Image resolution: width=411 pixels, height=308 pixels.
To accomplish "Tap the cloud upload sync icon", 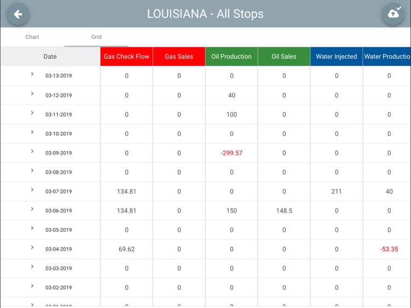I will [393, 14].
